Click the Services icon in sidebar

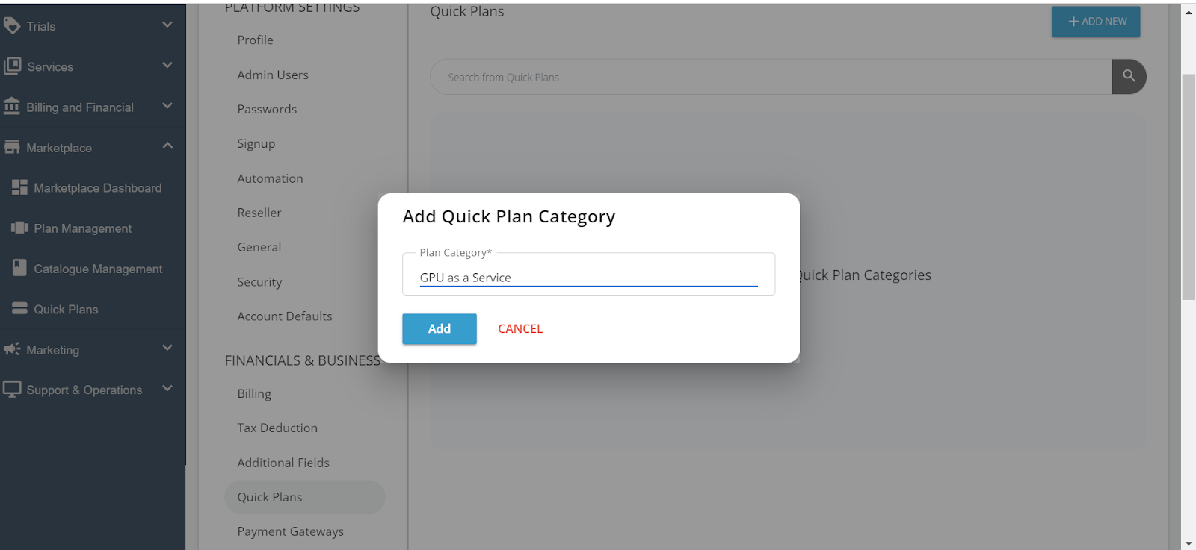click(11, 66)
